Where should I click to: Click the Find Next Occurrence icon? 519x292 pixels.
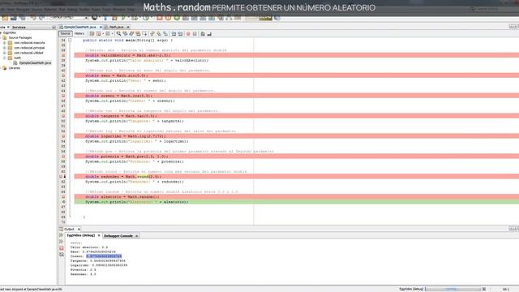[x=131, y=34]
